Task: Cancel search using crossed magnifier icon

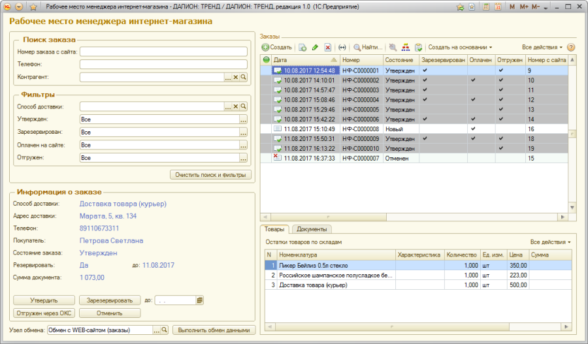Action: point(393,47)
